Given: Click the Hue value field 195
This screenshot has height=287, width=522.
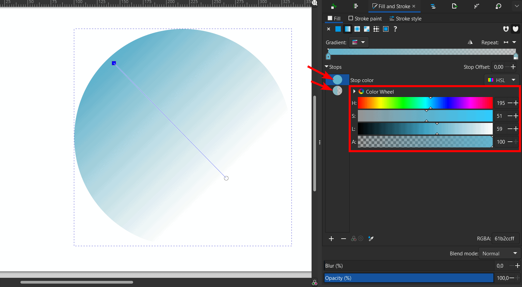Looking at the screenshot, I should tap(501, 103).
